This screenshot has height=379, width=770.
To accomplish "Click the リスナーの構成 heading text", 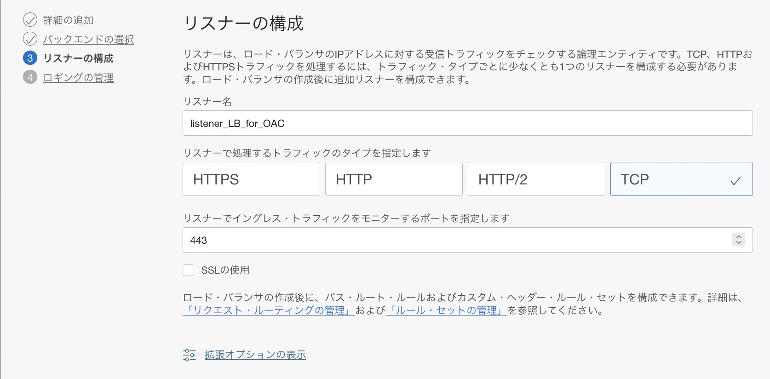I will click(243, 23).
